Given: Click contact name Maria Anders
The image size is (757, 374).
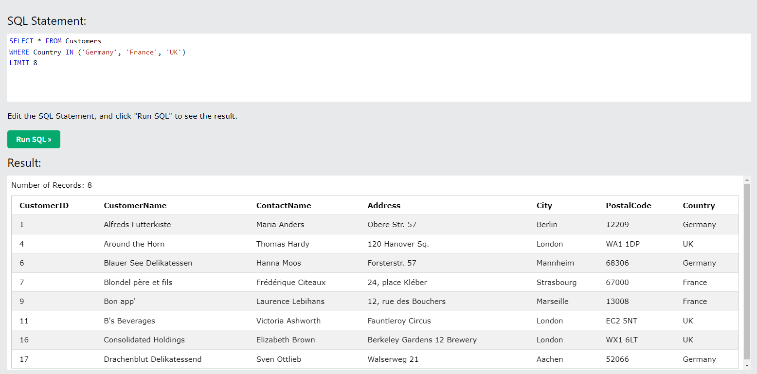Looking at the screenshot, I should [280, 225].
